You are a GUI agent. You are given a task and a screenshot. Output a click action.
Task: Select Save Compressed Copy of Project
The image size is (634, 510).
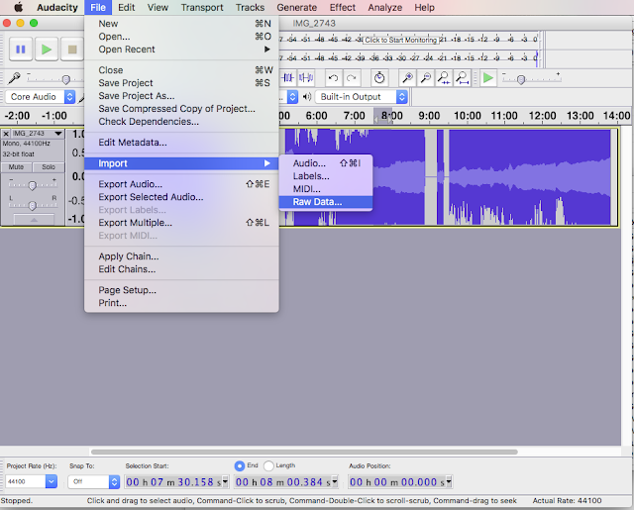(181, 109)
